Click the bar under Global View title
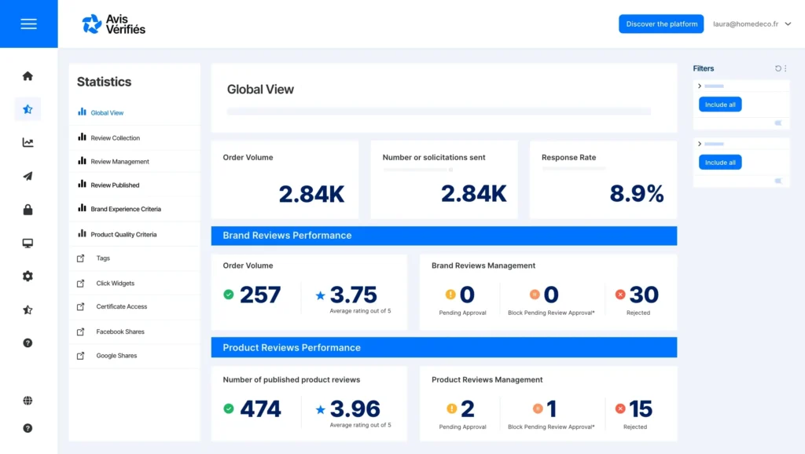 pyautogui.click(x=439, y=112)
